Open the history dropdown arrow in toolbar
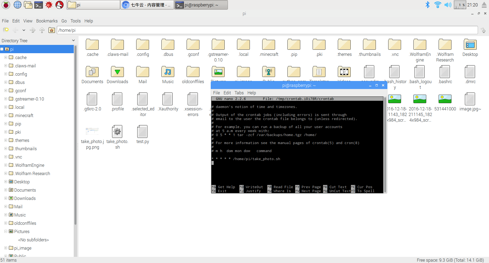The height and width of the screenshot is (263, 489). tap(24, 30)
